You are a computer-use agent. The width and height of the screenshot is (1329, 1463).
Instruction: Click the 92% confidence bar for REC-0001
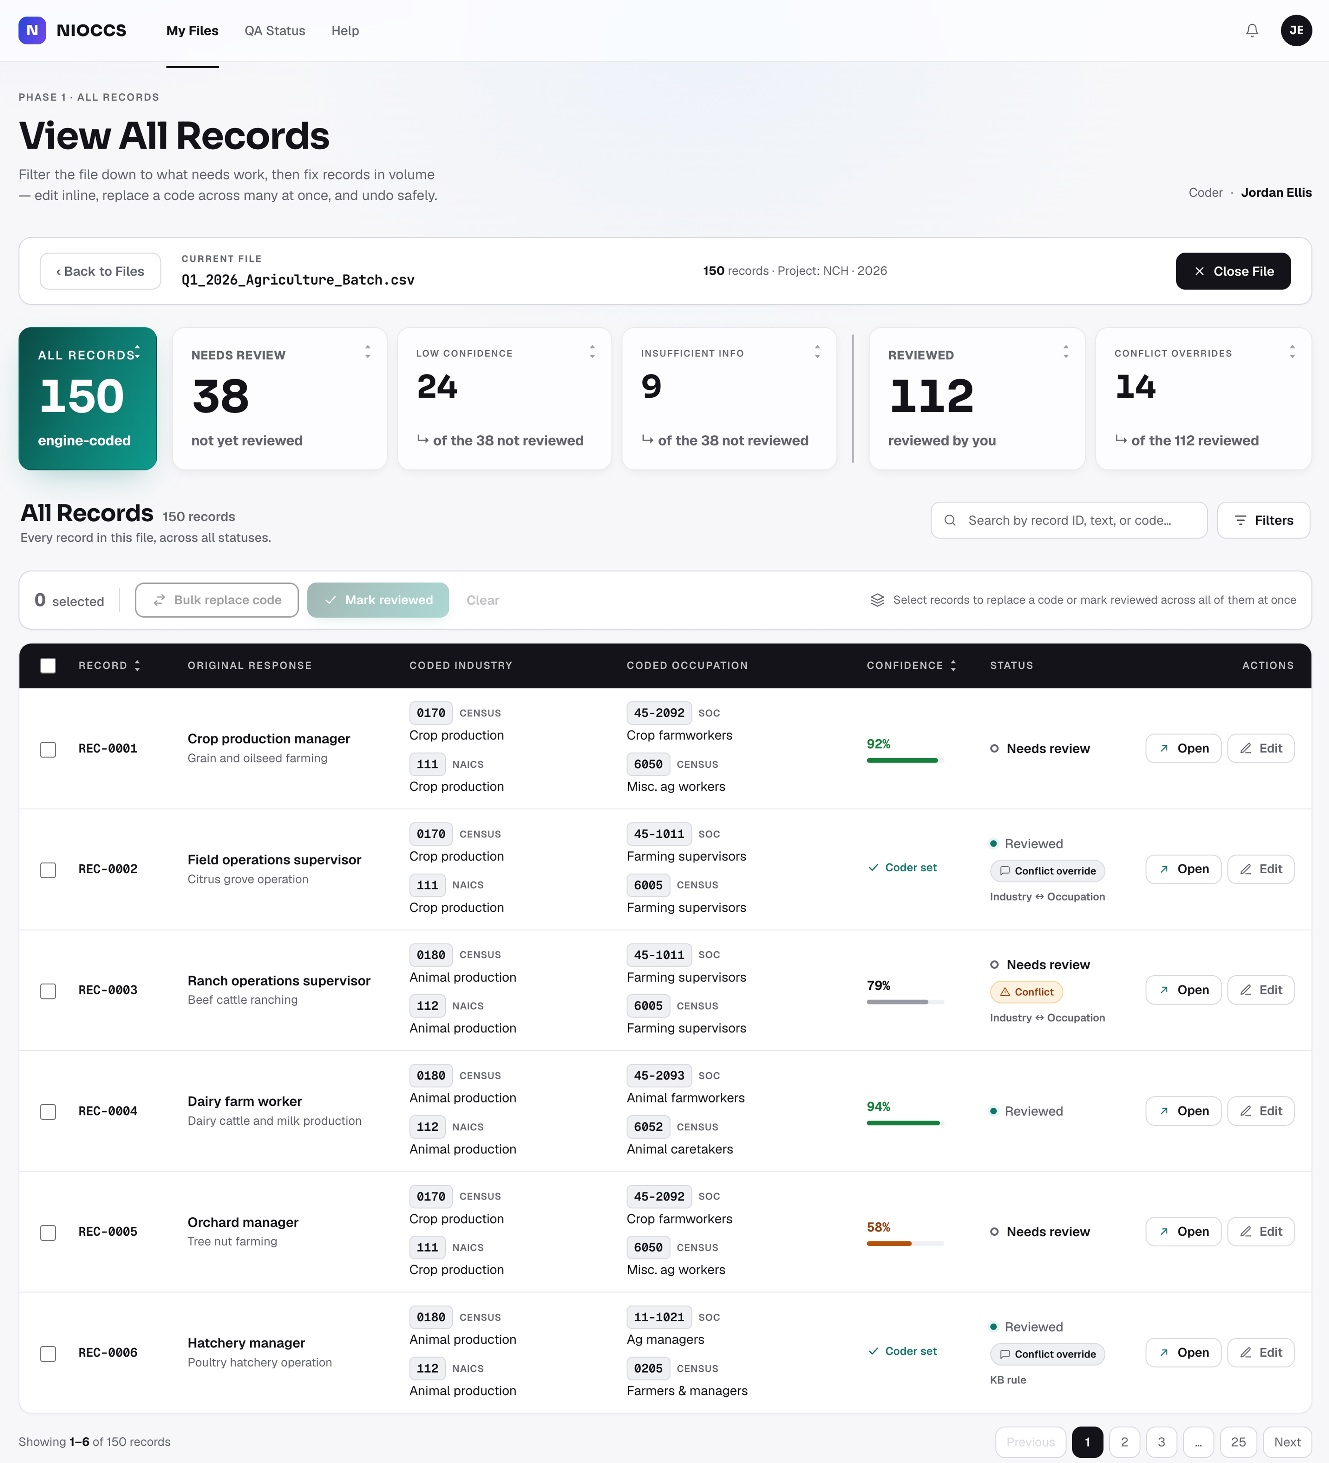(x=905, y=761)
